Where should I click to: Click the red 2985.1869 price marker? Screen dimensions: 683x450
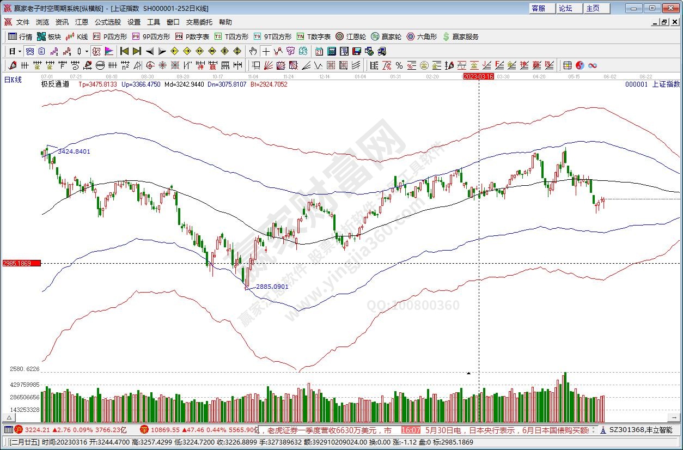[21, 264]
